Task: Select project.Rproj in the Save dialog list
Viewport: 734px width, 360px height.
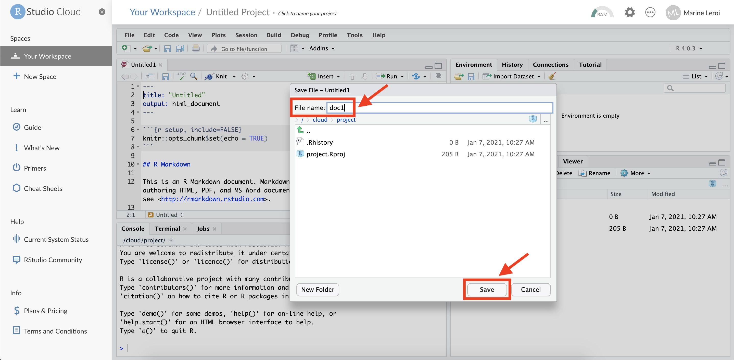Action: click(x=423, y=154)
